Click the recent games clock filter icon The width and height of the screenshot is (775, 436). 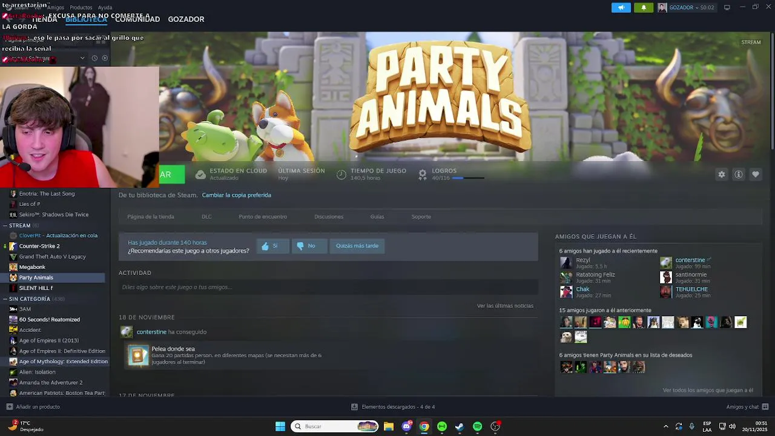click(x=94, y=58)
